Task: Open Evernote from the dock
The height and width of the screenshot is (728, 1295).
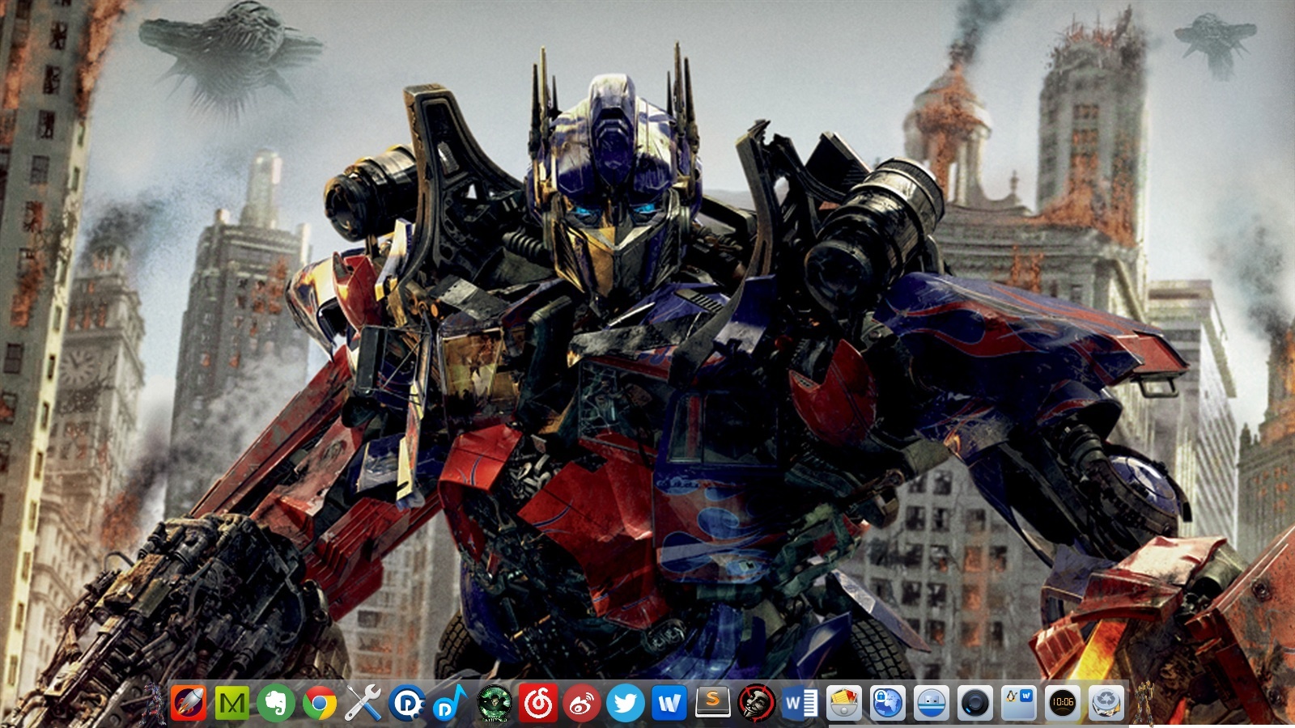Action: (276, 703)
